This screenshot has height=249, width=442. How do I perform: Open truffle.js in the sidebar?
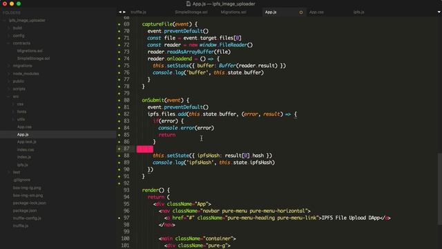pyautogui.click(x=21, y=225)
